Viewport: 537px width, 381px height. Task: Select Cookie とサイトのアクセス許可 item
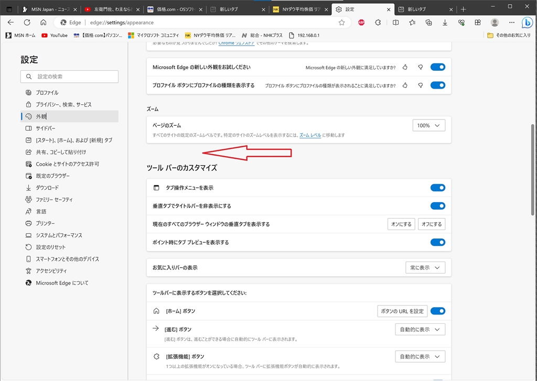pos(70,164)
